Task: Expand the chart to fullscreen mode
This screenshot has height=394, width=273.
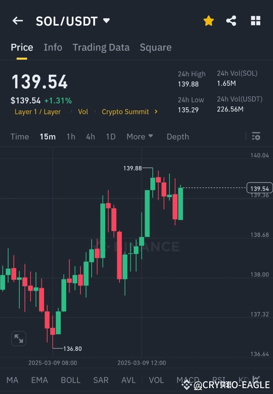Action: coord(19,338)
